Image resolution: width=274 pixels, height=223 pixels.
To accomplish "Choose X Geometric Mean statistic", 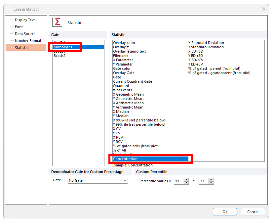I will pyautogui.click(x=128, y=94).
